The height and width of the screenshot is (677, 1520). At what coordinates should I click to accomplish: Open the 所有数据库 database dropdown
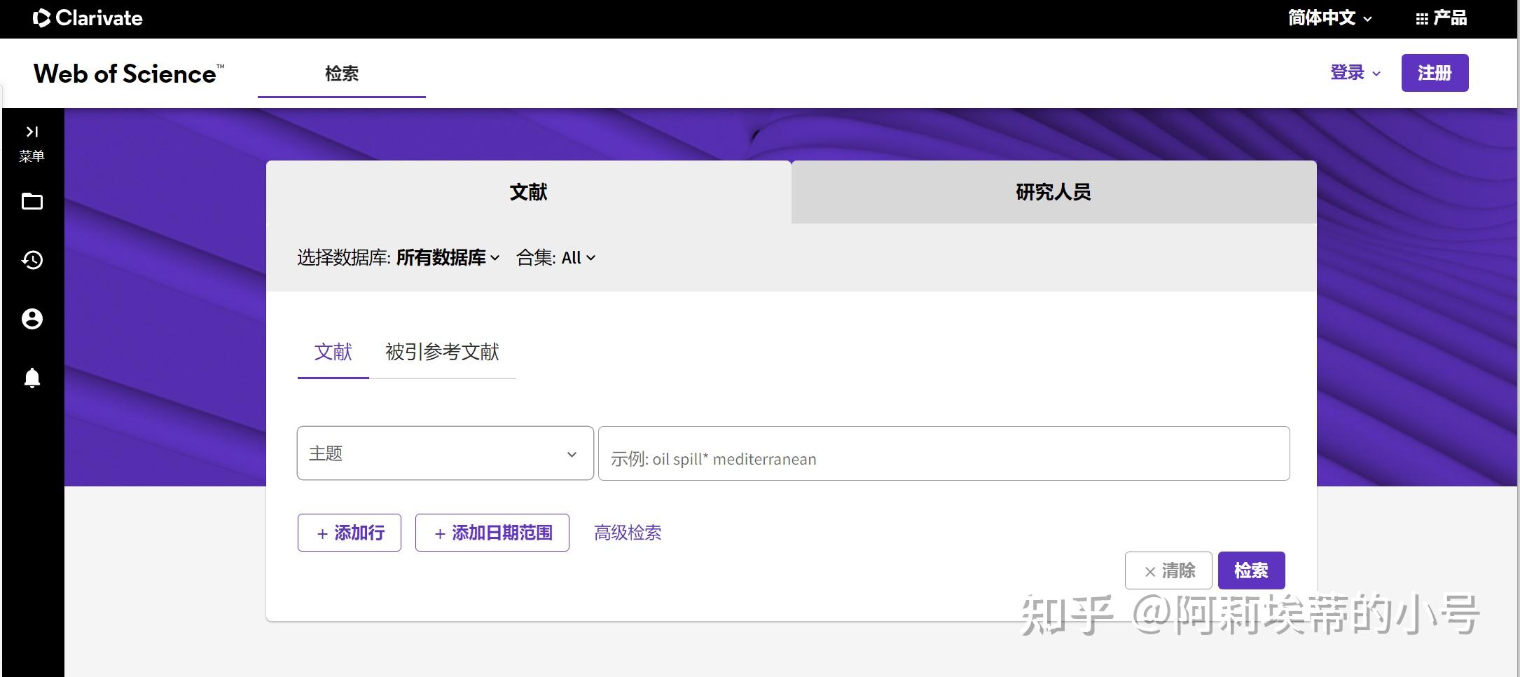tap(448, 258)
